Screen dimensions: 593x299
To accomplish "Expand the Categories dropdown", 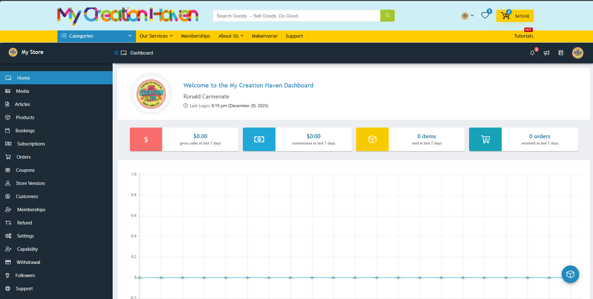I will [x=96, y=36].
